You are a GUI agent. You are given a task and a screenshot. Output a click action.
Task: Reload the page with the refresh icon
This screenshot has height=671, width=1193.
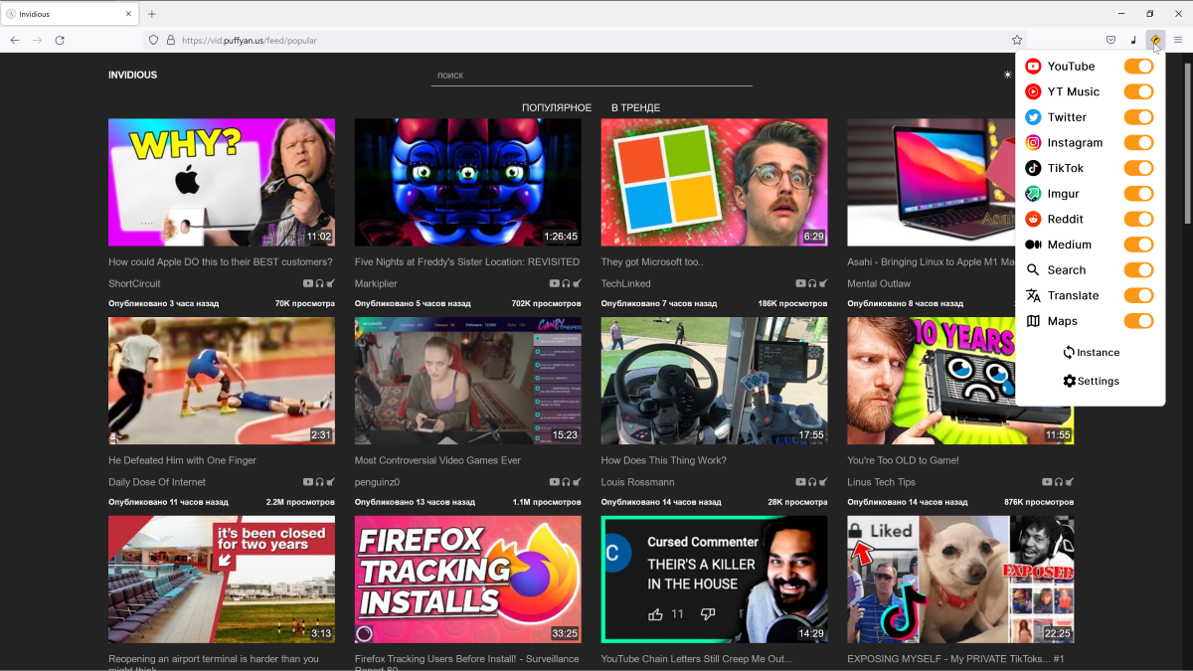coord(60,40)
